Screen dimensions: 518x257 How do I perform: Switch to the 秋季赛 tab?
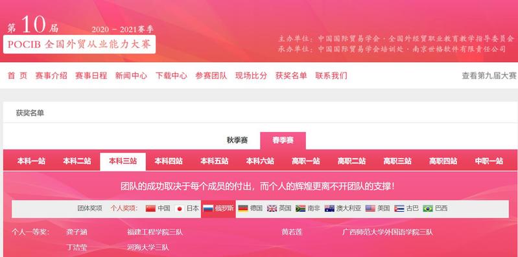237,140
